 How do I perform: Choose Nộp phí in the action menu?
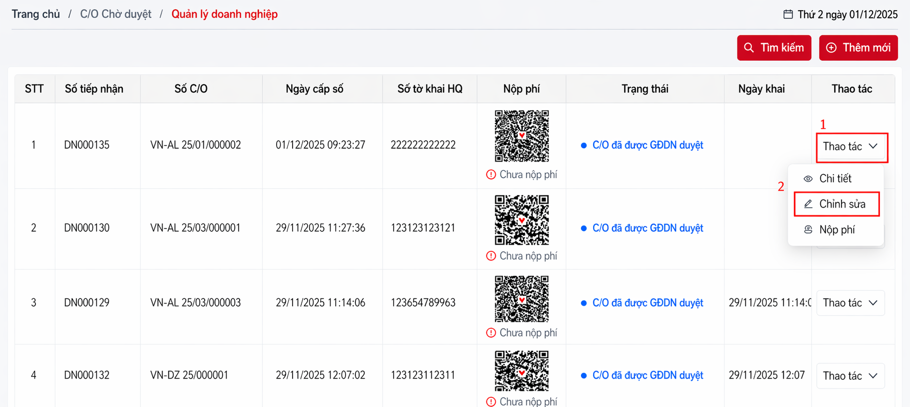point(836,230)
